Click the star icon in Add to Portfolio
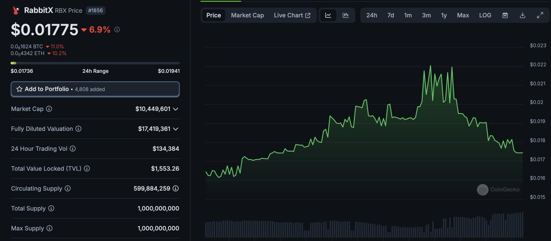Image resolution: width=551 pixels, height=241 pixels. point(19,89)
